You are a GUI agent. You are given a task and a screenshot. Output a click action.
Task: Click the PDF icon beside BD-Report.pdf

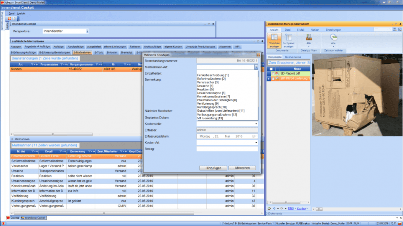tap(277, 73)
